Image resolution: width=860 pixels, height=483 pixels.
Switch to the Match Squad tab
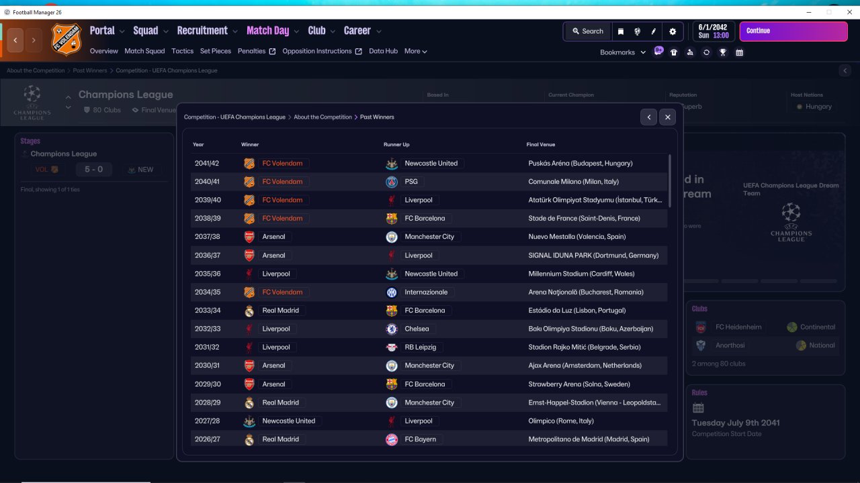144,52
